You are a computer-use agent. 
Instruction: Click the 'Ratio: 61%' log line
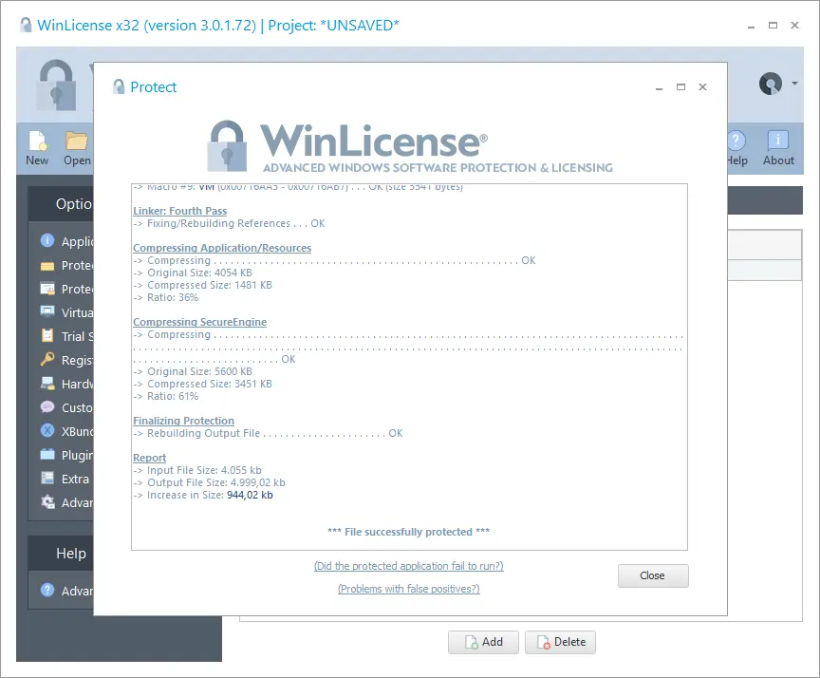tap(166, 396)
